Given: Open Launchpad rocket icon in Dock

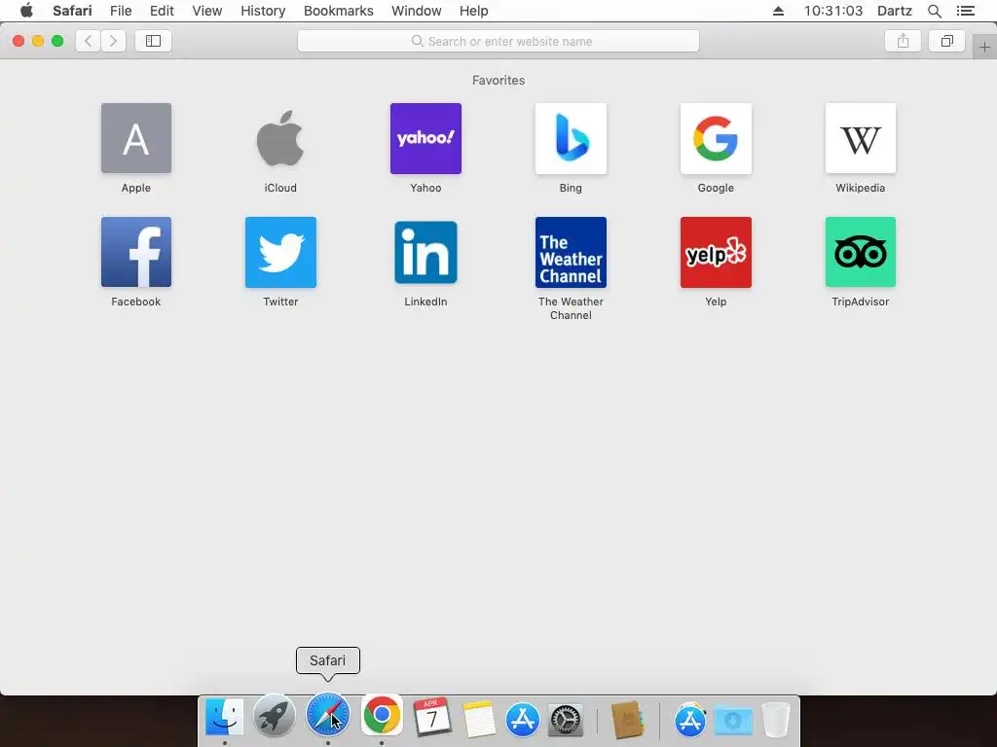Looking at the screenshot, I should 274,715.
